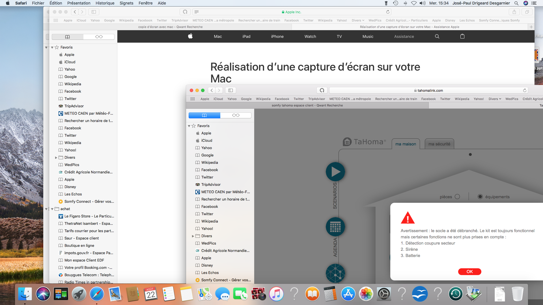The width and height of the screenshot is (543, 305).
Task: Open the shopping bag icon
Action: (x=462, y=36)
